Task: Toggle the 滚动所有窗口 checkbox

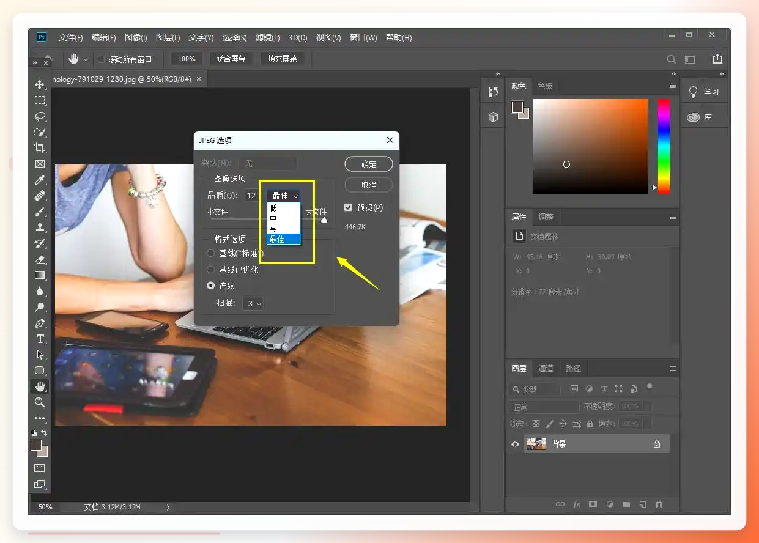Action: (102, 59)
